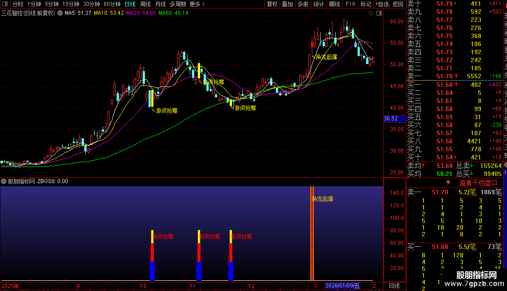Image resolution: width=507 pixels, height=291 pixels.
Task: Click the 总买 value 99405
Action: coord(493,174)
